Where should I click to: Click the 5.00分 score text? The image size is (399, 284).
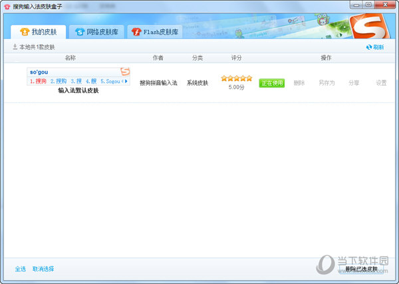(236, 88)
